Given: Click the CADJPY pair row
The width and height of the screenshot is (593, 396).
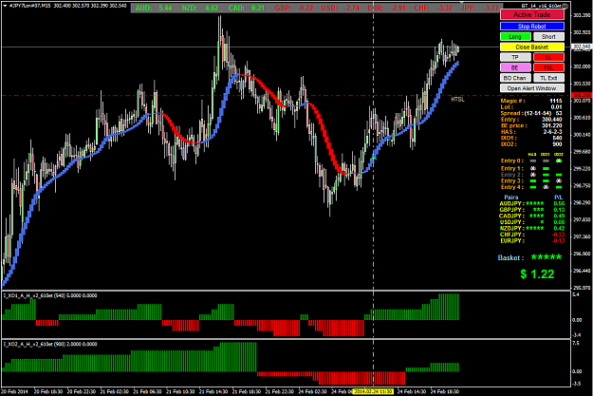Looking at the screenshot, I should (532, 217).
